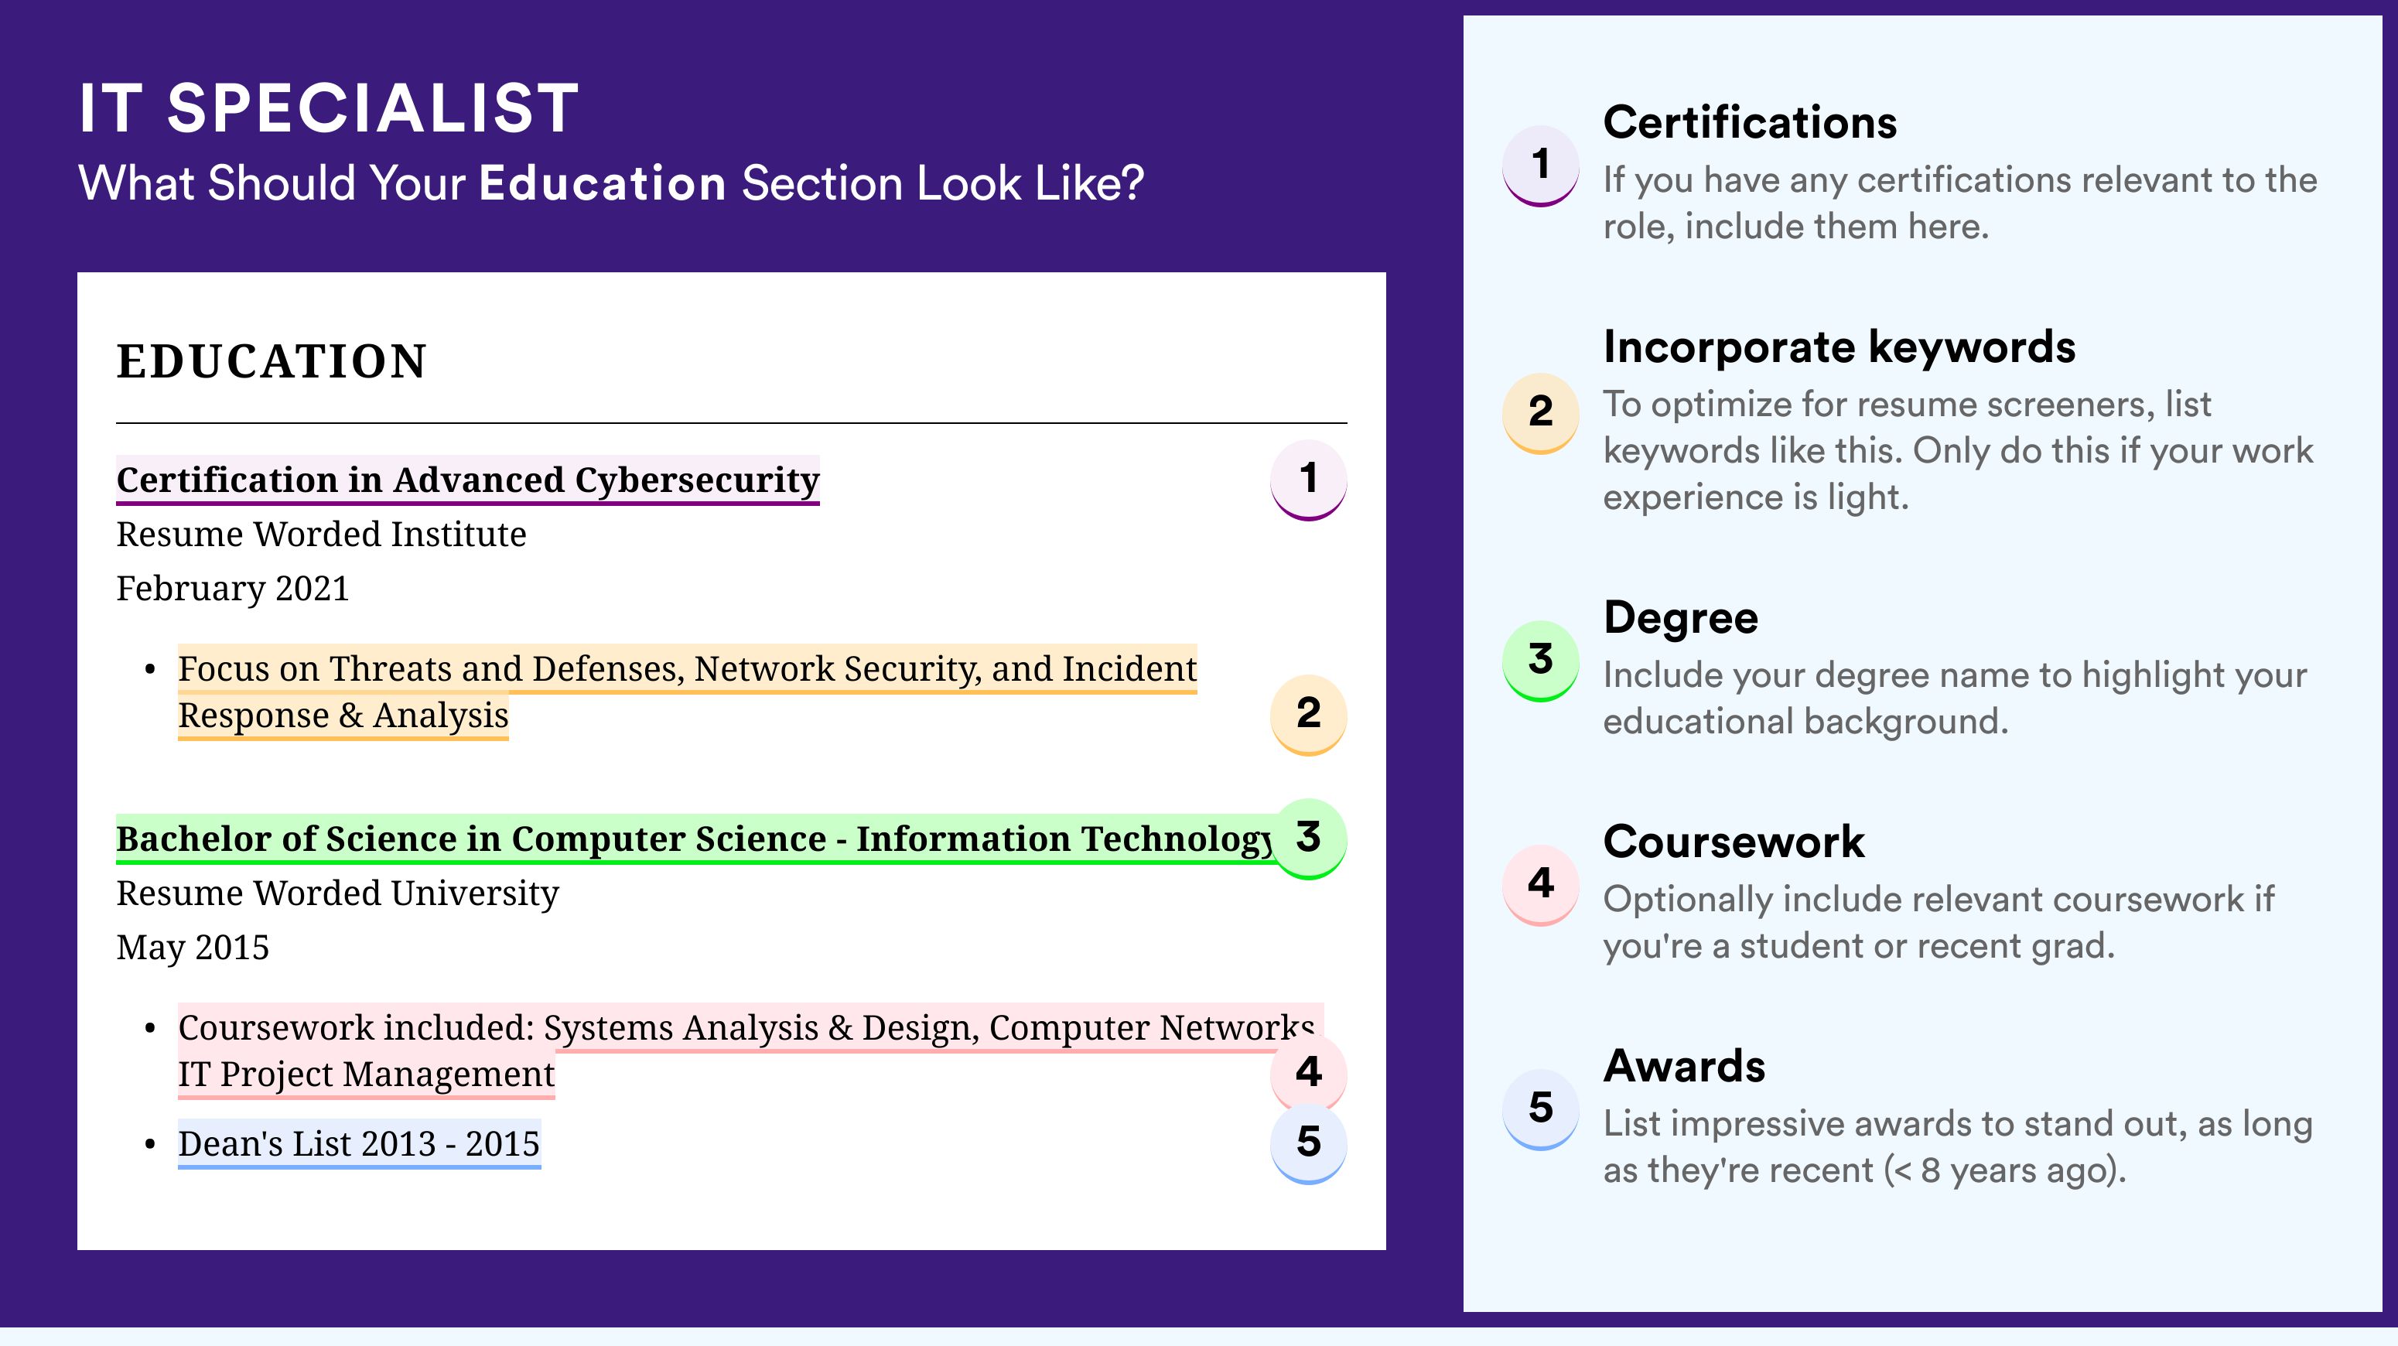Click the number 1 marker in the resume card
Image resolution: width=2398 pixels, height=1346 pixels.
tap(1309, 480)
